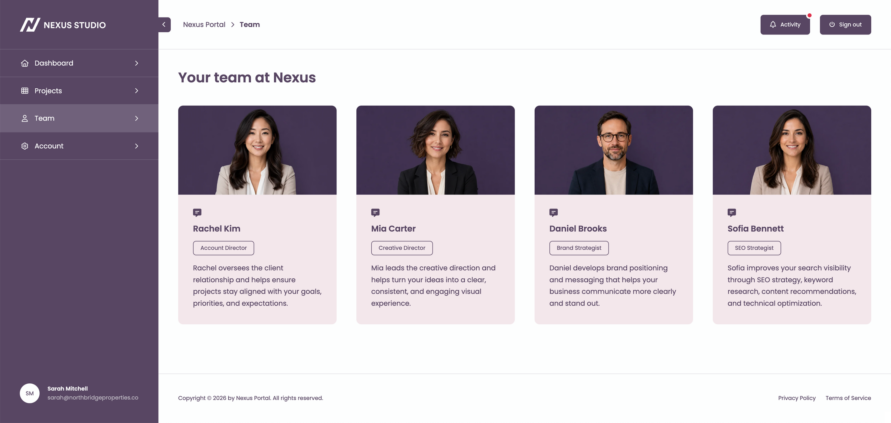The image size is (891, 423).
Task: Select the Team menu item
Action: (79, 118)
